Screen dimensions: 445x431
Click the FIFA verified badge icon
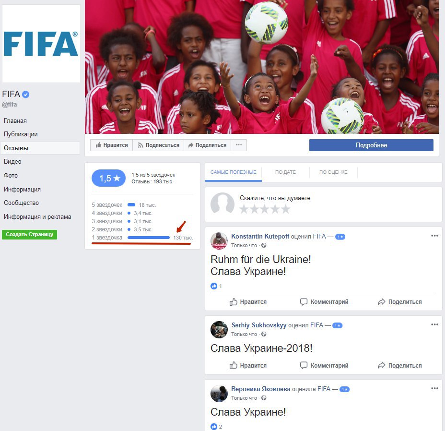pos(25,95)
